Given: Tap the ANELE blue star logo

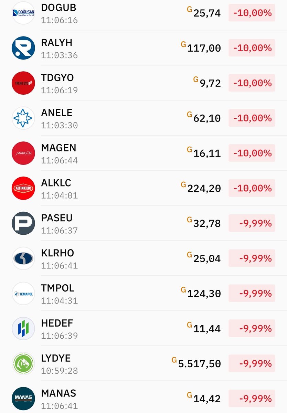Looking at the screenshot, I should [x=23, y=118].
